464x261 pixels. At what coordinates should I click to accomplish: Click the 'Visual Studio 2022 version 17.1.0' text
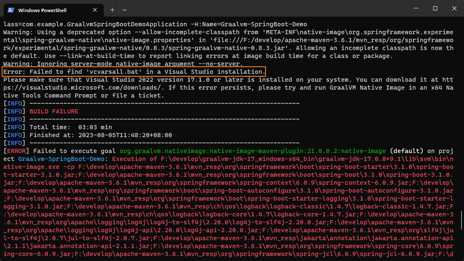click(x=148, y=80)
